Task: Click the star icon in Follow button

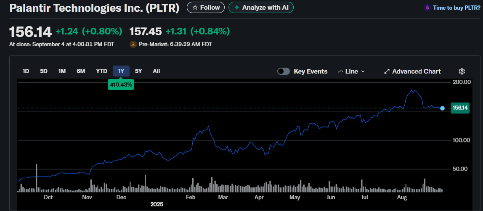Action: click(x=195, y=8)
